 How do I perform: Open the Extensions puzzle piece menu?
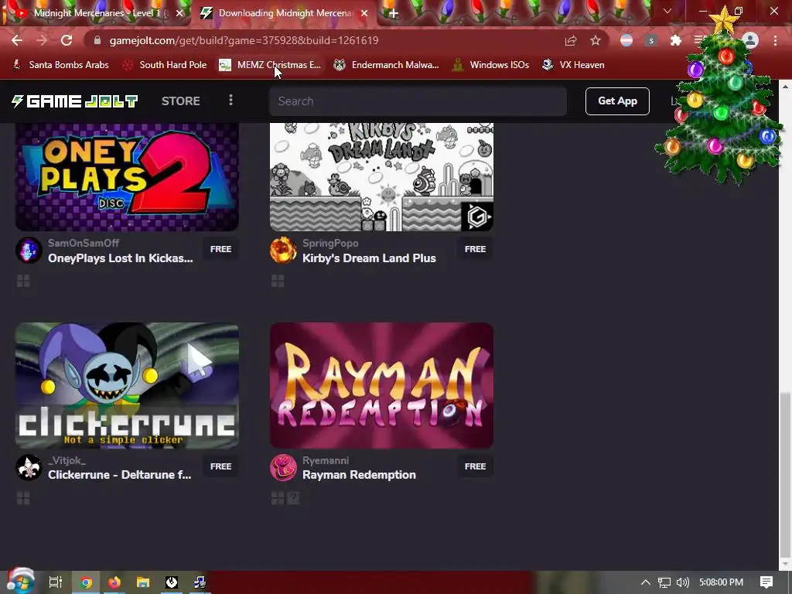676,40
